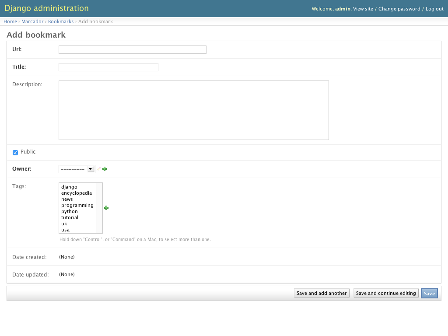Click the green plus icon beside Tags list

pos(106,208)
